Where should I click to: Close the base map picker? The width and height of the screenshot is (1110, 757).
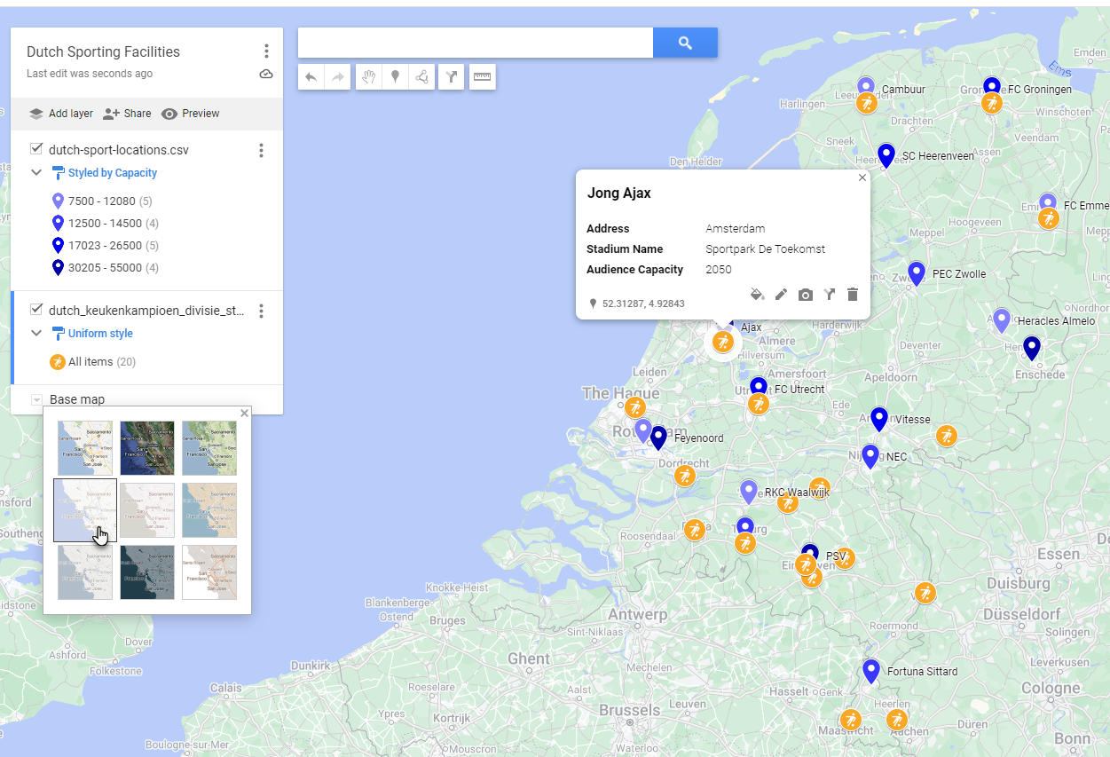pyautogui.click(x=245, y=413)
